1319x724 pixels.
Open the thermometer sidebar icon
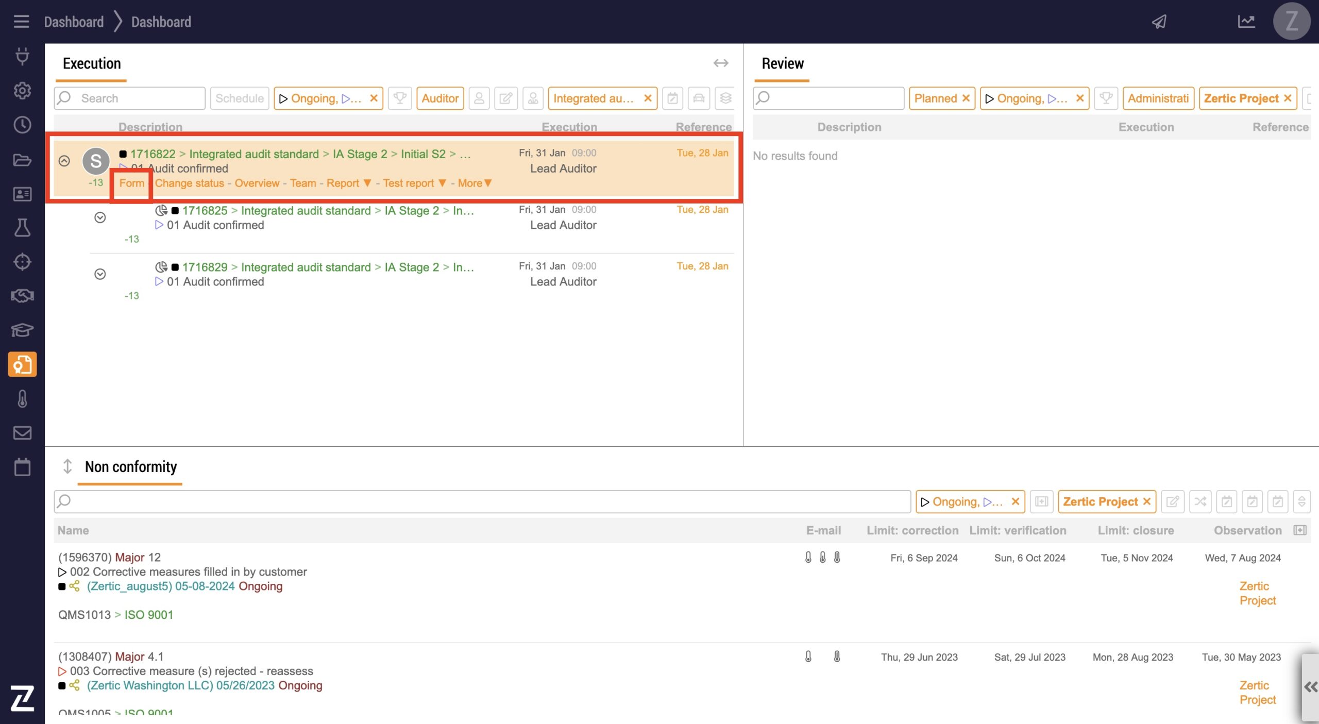coord(22,399)
